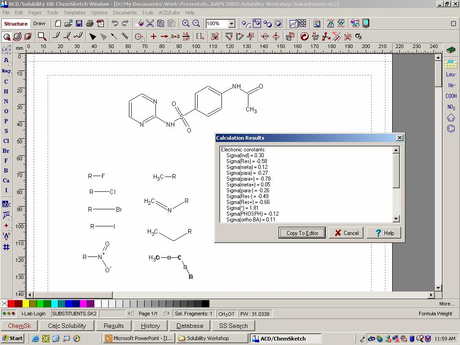
Task: Pick the yellow color swatch
Action: [x=26, y=303]
